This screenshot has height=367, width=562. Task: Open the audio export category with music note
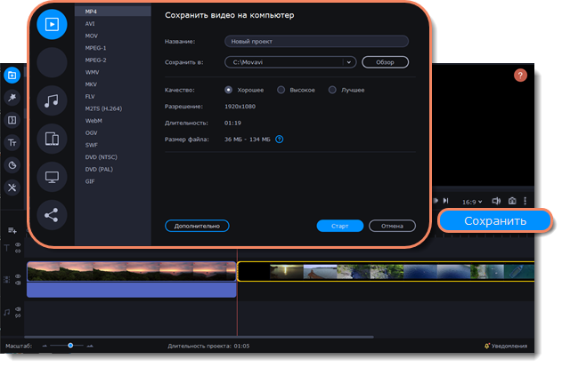pos(52,100)
